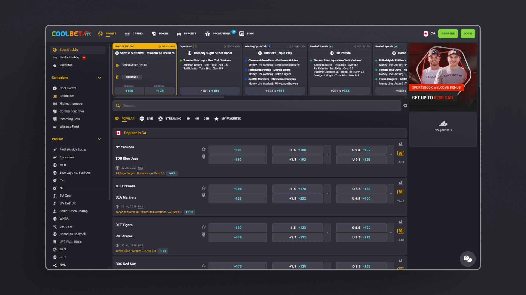Select Canada flag region selector
The height and width of the screenshot is (295, 526).
tap(429, 34)
